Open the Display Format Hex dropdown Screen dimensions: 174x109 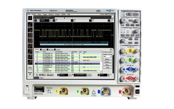[108, 56]
